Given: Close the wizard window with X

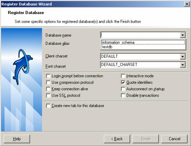Looking at the screenshot, I should [187, 4].
